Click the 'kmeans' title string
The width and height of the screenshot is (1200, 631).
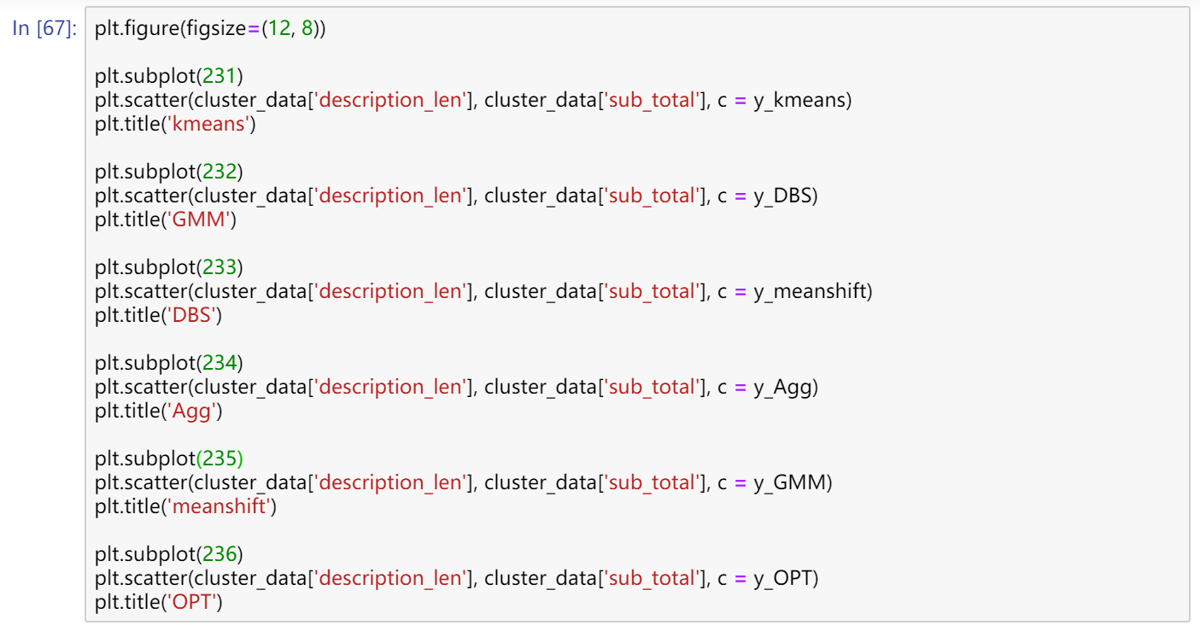click(x=211, y=125)
